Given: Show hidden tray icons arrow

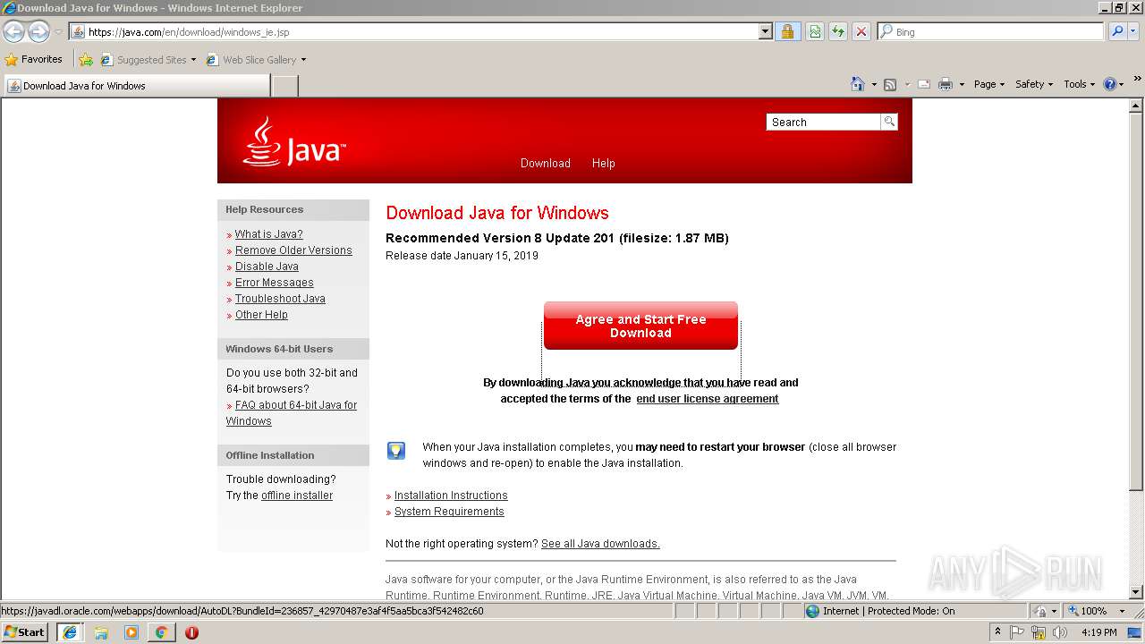Looking at the screenshot, I should [x=997, y=632].
